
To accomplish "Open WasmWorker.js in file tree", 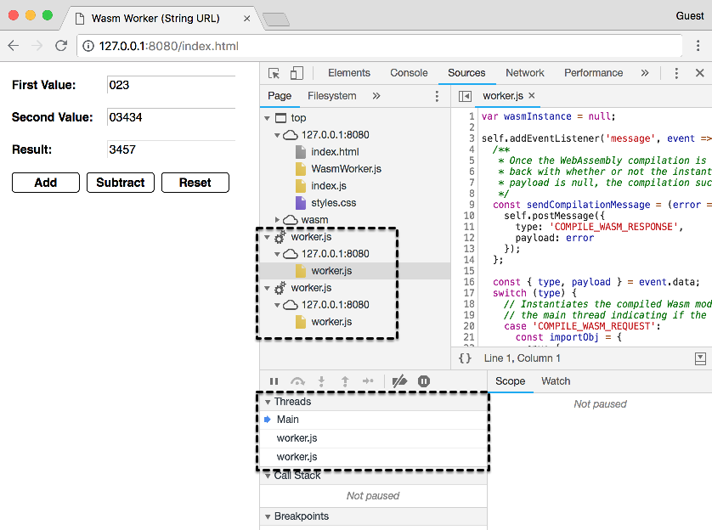I will (346, 169).
